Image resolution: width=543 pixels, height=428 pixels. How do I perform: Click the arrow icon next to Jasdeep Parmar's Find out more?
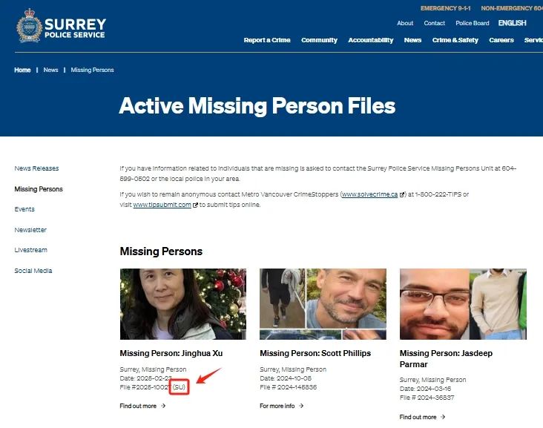(443, 417)
